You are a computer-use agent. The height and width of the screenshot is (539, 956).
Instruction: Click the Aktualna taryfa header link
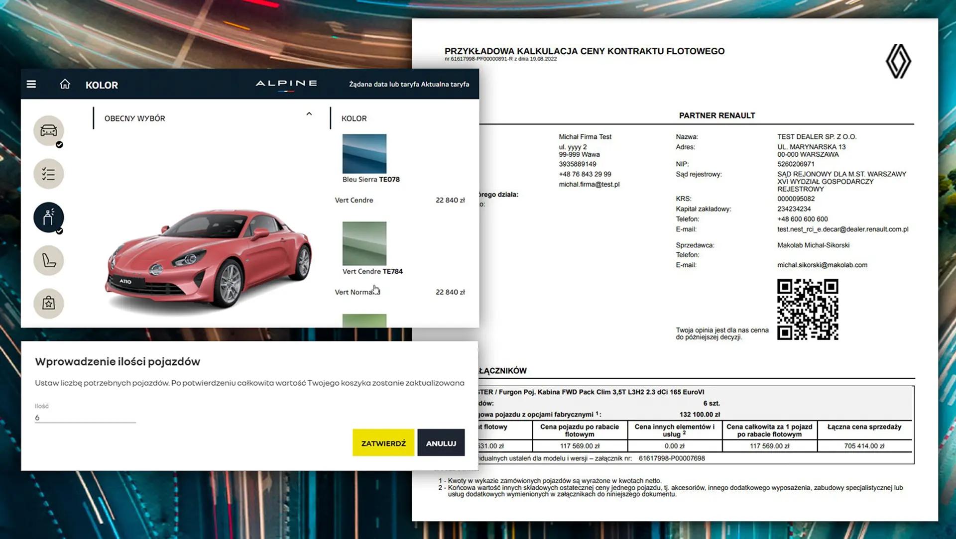tap(445, 84)
